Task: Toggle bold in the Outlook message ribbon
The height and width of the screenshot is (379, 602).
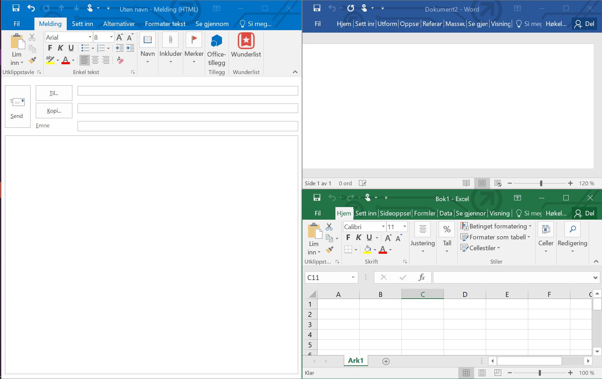Action: (50, 48)
